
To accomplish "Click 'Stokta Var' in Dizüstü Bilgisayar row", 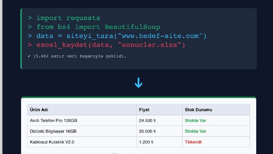I will (195, 131).
